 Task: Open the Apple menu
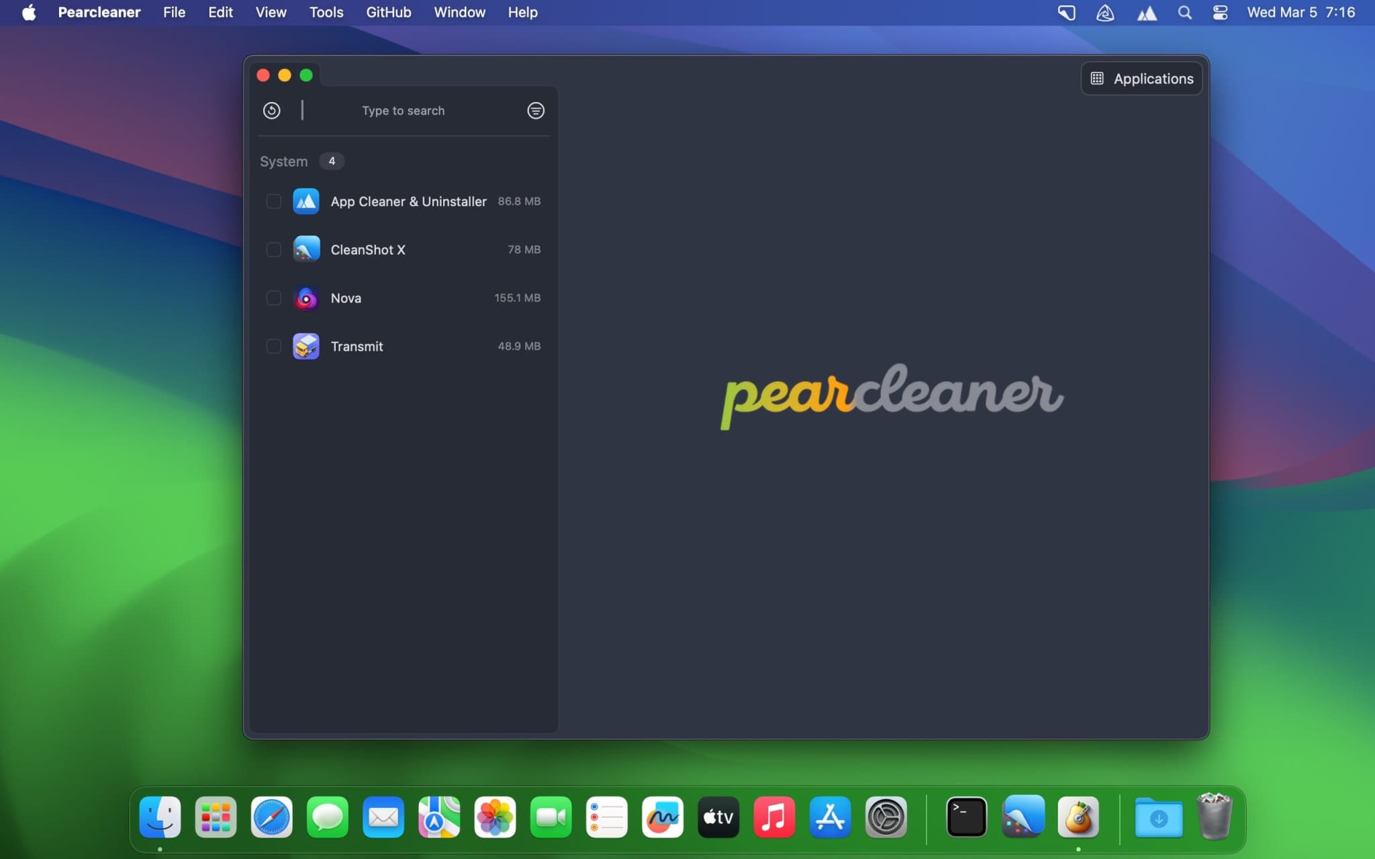(29, 12)
